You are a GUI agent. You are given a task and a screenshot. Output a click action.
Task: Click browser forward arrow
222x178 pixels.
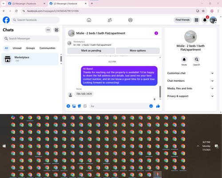pos(10,11)
